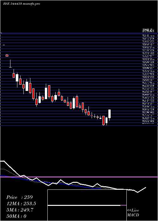Select the Price : 259 readout
158x221 pixels.
pyautogui.click(x=20, y=197)
